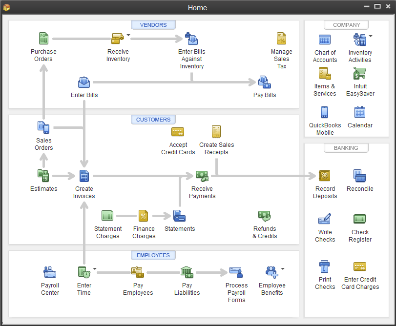Open the Write Checks icon
The width and height of the screenshot is (396, 326).
[325, 219]
